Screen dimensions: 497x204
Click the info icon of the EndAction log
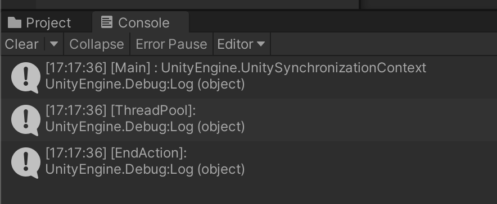click(26, 163)
